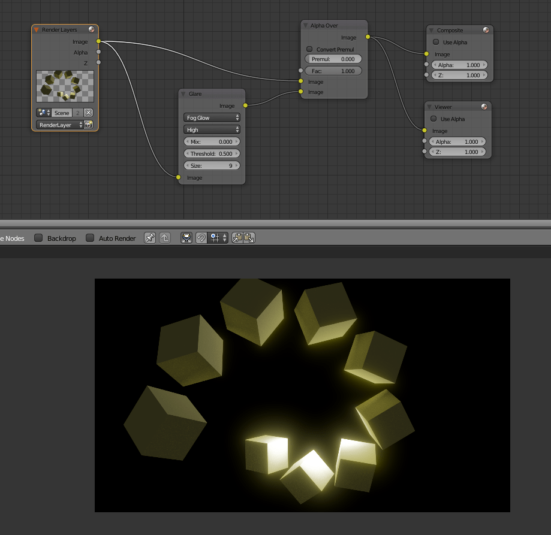
Task: Enable the Backdrop checkbox
Action: point(38,238)
